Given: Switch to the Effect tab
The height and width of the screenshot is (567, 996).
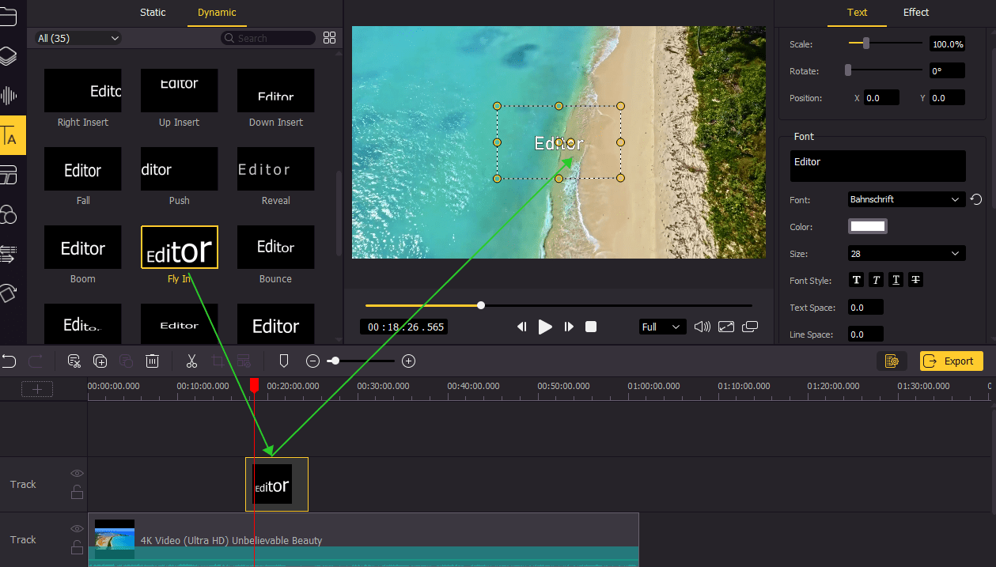Looking at the screenshot, I should tap(916, 13).
